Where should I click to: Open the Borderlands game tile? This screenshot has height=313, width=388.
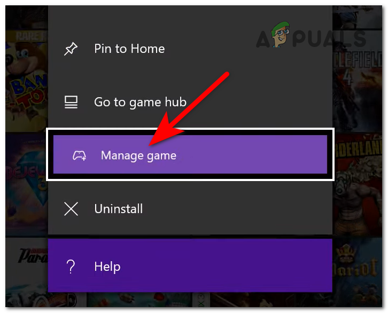(358, 184)
